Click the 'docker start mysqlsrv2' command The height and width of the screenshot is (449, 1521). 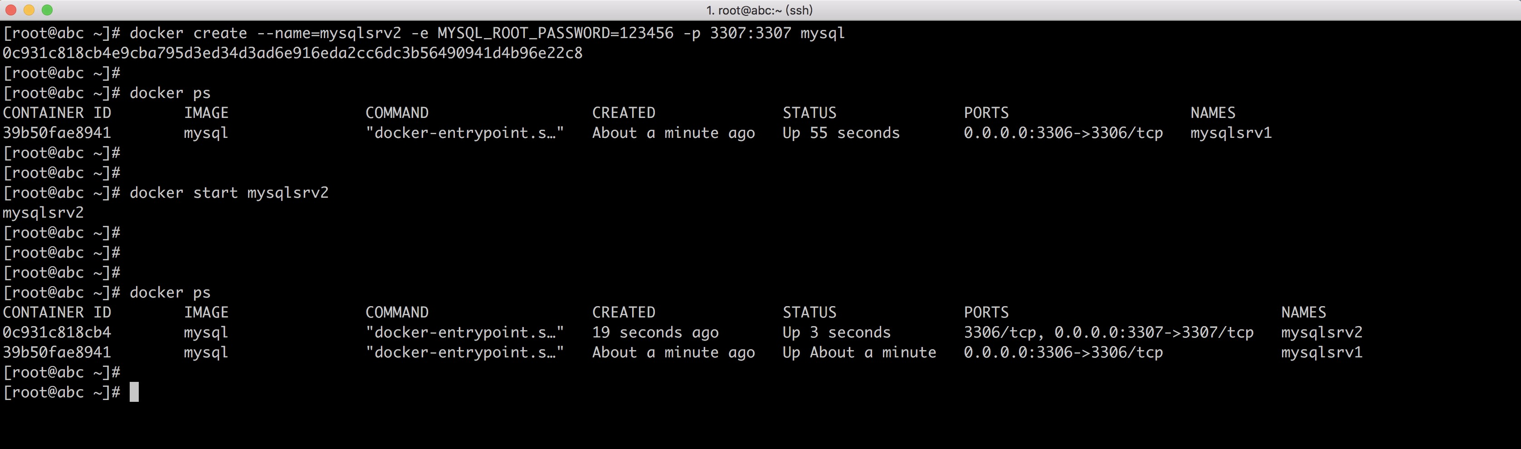tap(229, 193)
